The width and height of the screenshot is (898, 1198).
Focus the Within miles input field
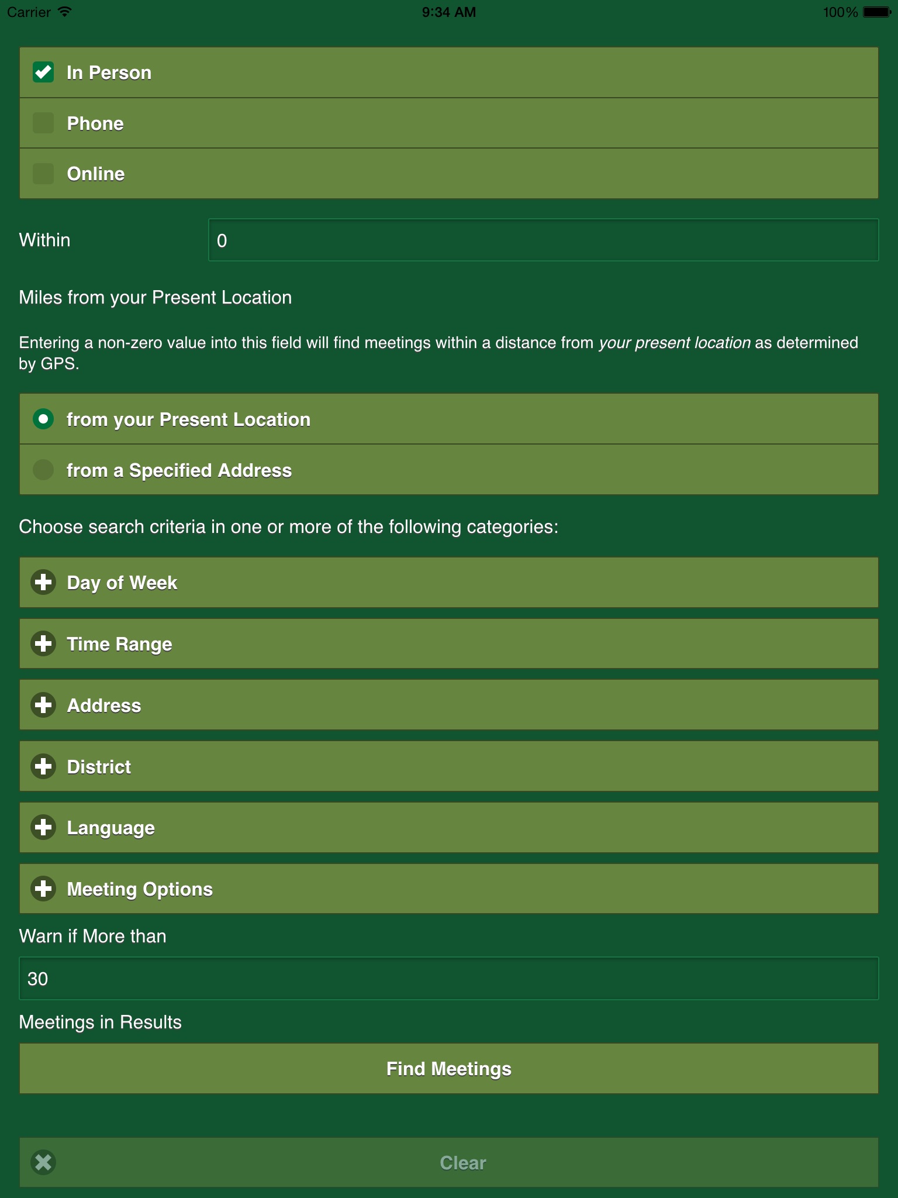543,240
